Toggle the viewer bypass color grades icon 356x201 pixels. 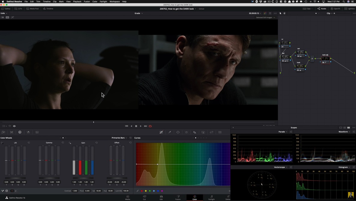point(265,13)
